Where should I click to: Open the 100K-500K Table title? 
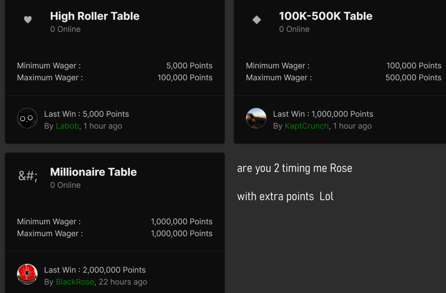(326, 16)
